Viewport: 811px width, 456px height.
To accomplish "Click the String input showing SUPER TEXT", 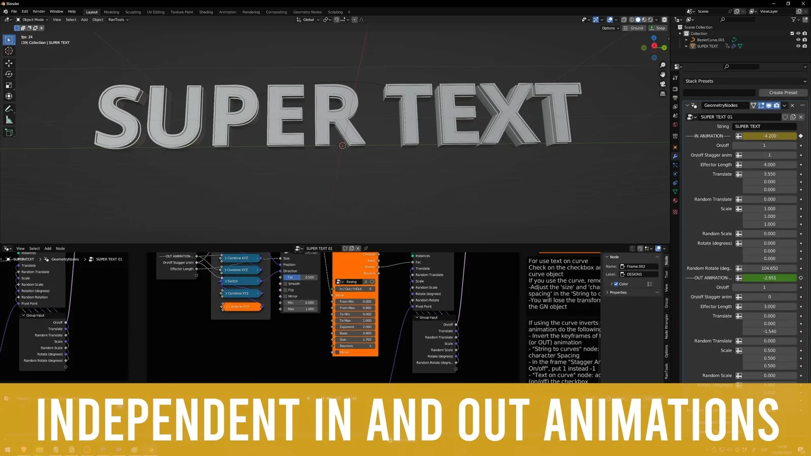I will point(765,126).
